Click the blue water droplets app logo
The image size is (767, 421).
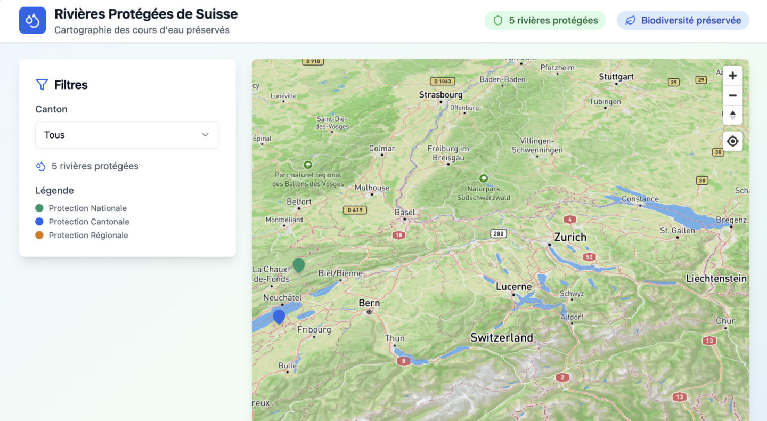pyautogui.click(x=32, y=20)
